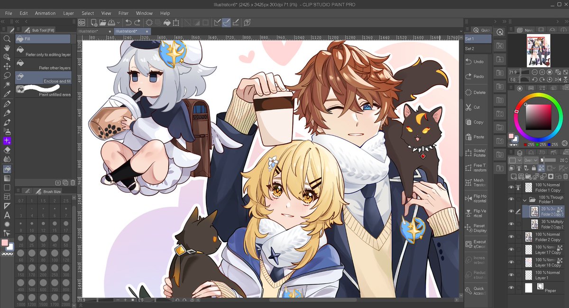Select the Text tool marked A
Image resolution: width=569 pixels, height=308 pixels.
tap(7, 215)
